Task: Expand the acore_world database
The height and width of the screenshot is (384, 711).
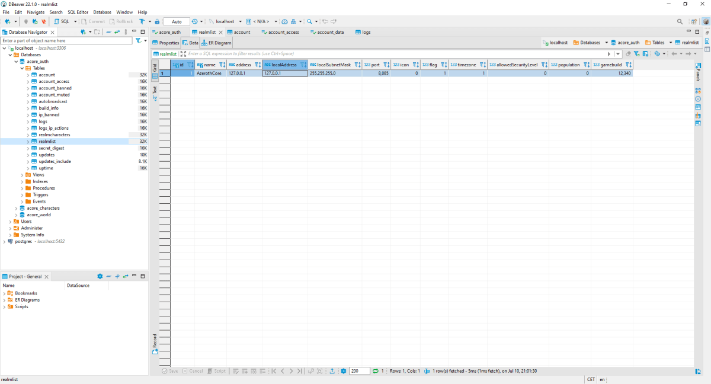Action: click(17, 215)
